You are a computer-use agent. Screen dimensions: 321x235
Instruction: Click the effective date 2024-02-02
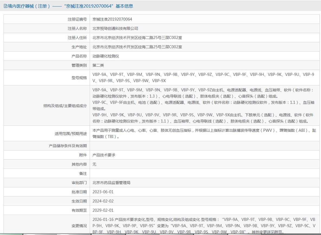103,201
